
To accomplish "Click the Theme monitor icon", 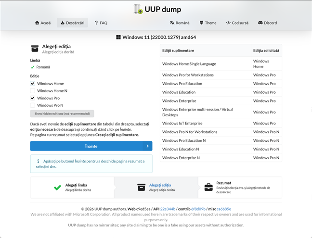I will [202, 23].
